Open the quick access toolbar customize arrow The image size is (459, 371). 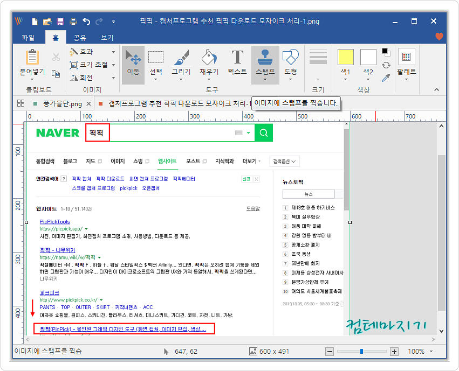tap(114, 22)
